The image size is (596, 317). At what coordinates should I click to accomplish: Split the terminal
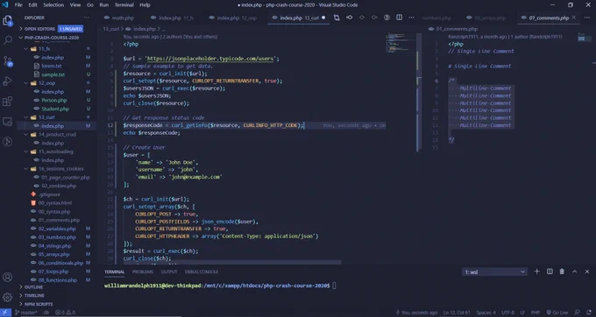(x=550, y=271)
